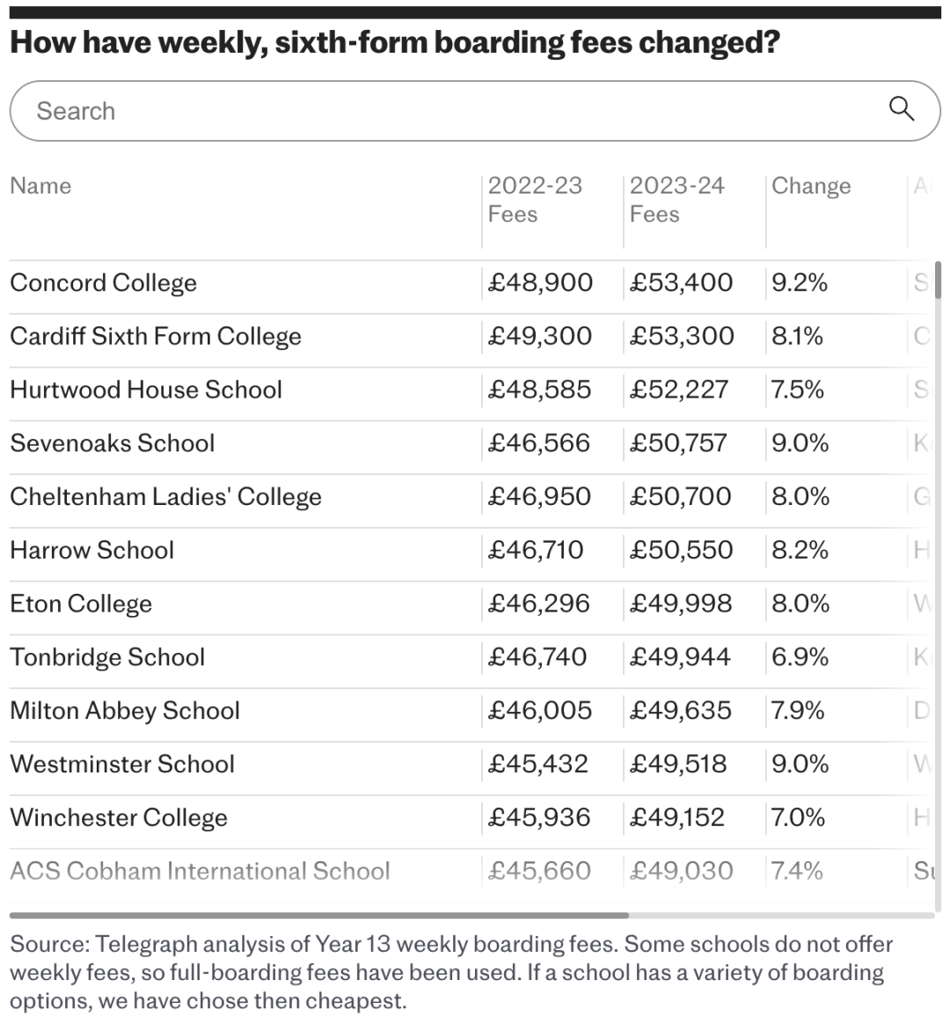Sort table by Name column header
950x1032 pixels.
40,186
